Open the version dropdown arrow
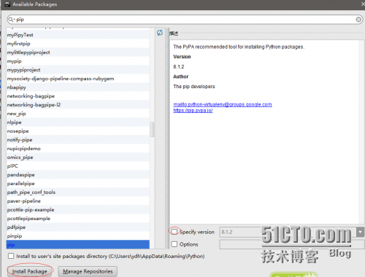Viewport: 365px width, 277px height. pyautogui.click(x=360, y=232)
